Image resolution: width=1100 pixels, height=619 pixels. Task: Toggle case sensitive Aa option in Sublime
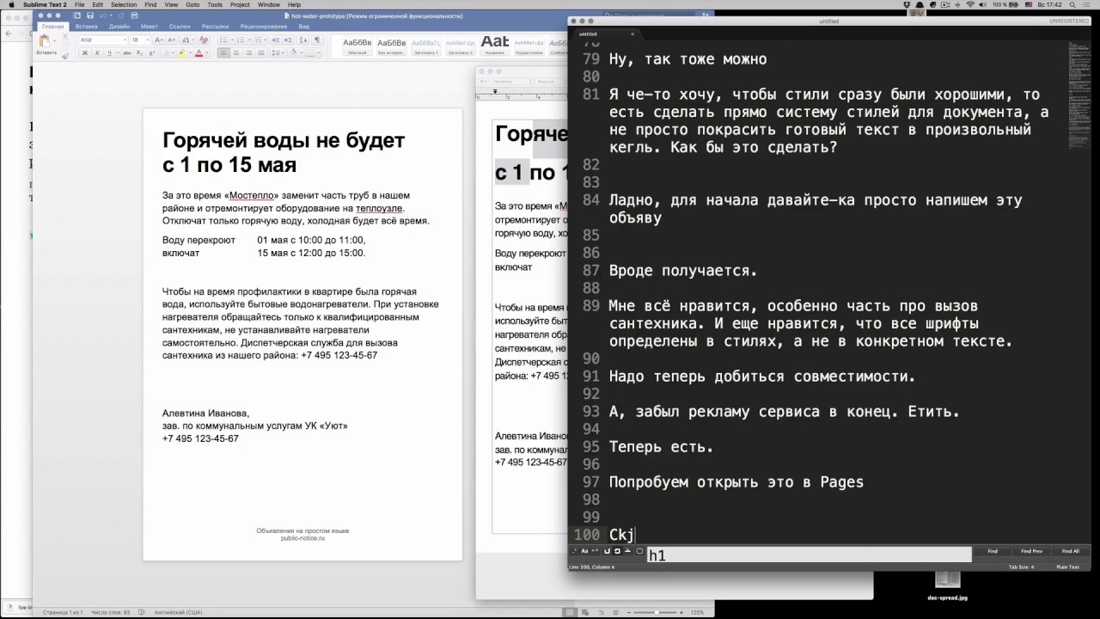(x=584, y=551)
